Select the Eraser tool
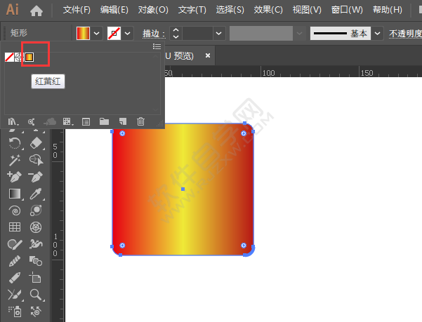Viewport: 422px width, 322px height. point(36,142)
